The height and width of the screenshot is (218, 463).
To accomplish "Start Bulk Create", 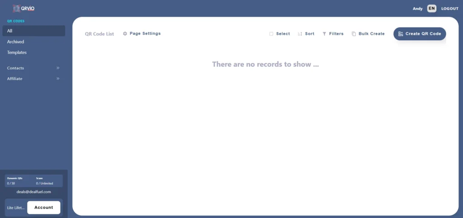I will pyautogui.click(x=368, y=33).
